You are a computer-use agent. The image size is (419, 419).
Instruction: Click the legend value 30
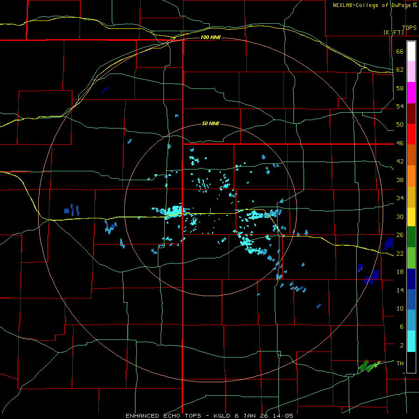coord(400,216)
